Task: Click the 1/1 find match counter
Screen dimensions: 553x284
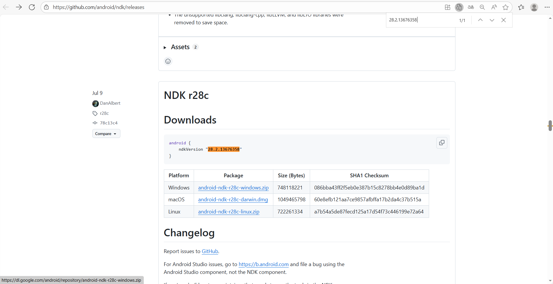Action: [462, 20]
